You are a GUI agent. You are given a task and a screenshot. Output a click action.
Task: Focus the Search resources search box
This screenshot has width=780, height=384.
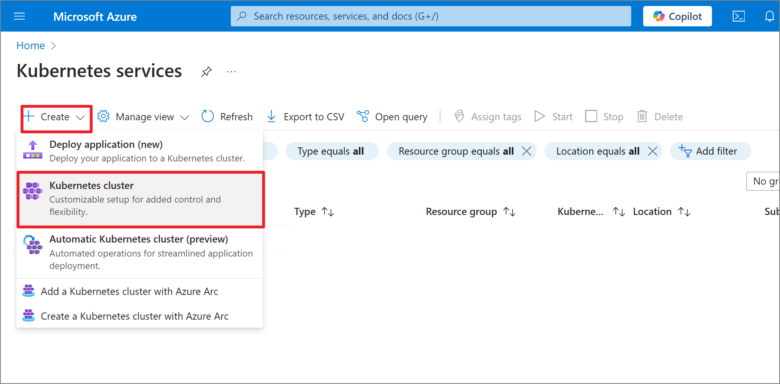pos(431,16)
